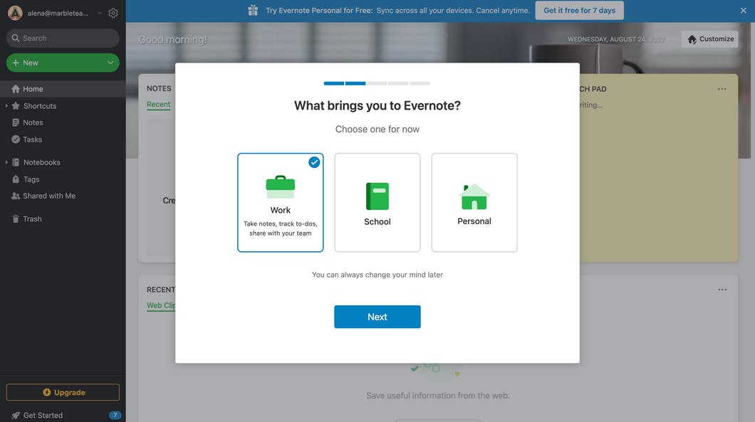Viewport: 755px width, 422px height.
Task: Expand the Shortcuts section
Action: click(6, 105)
